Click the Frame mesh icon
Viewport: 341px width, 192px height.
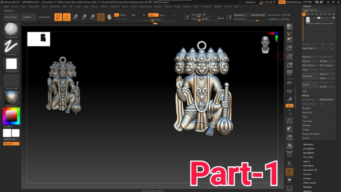pos(289,120)
